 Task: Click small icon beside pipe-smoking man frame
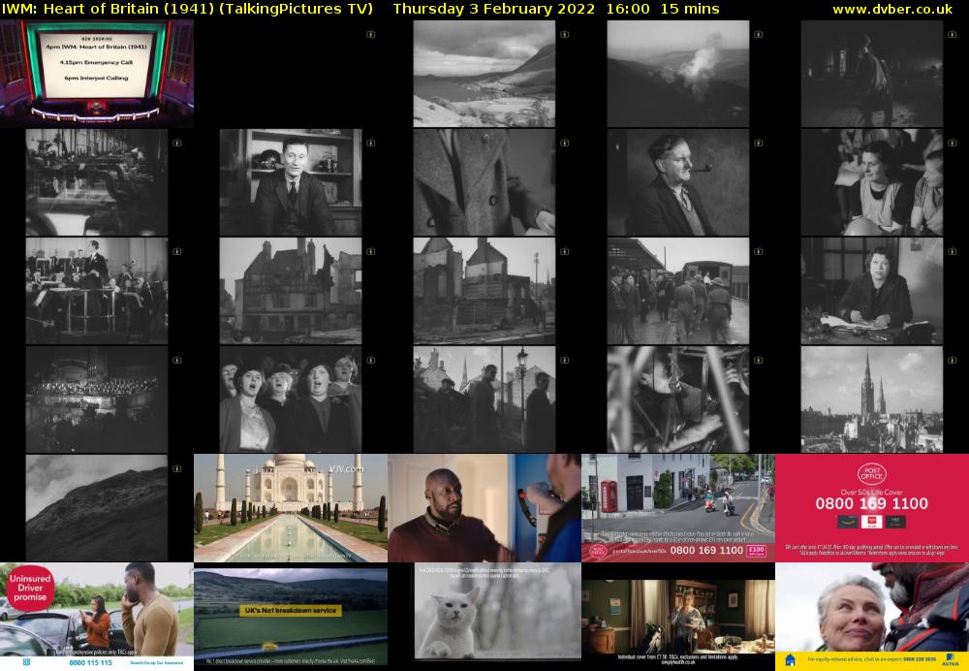[759, 143]
